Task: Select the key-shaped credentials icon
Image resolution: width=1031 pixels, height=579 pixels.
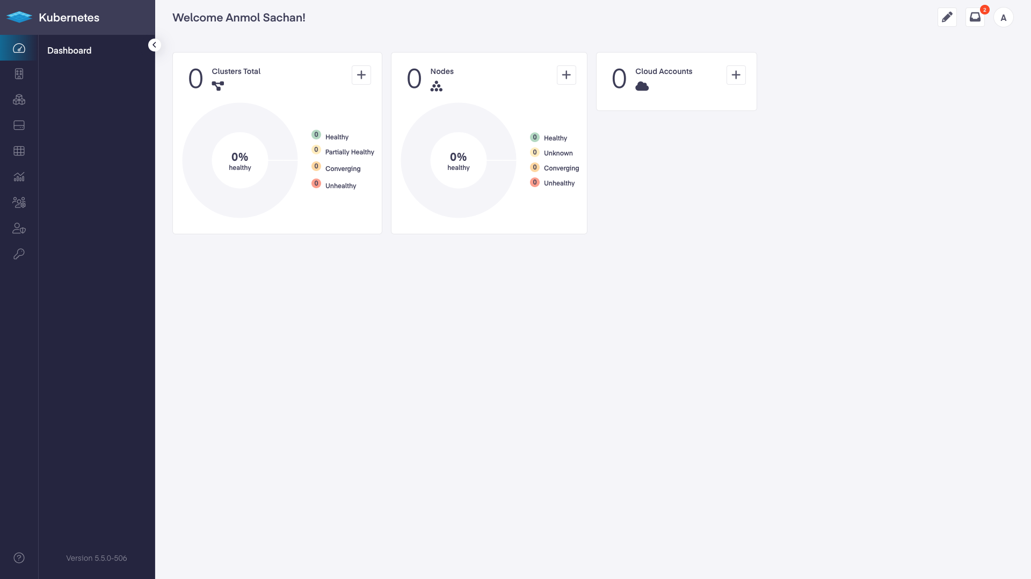Action: (19, 254)
